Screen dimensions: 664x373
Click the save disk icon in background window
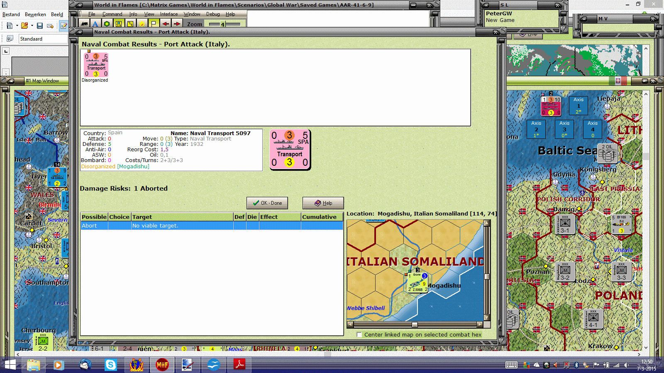coord(40,26)
